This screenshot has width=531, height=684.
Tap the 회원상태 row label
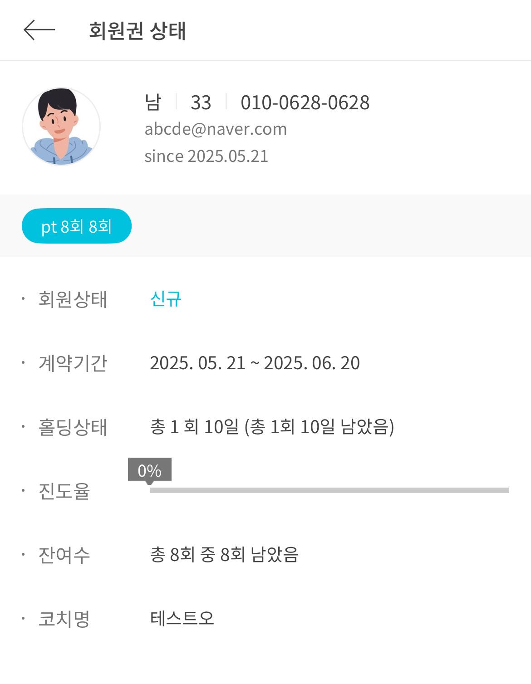[73, 299]
